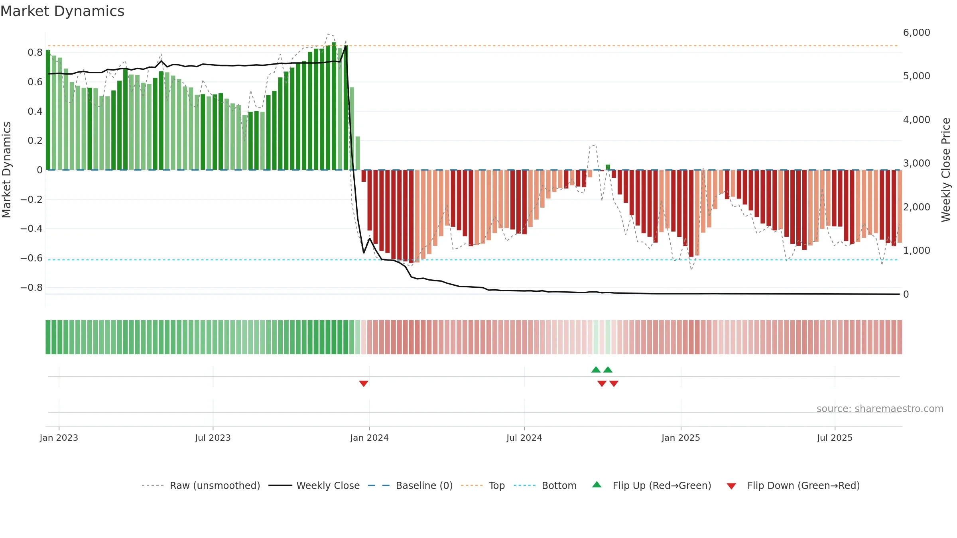The image size is (957, 538).
Task: Click the 0.6 left-axis tick label
Action: 35,82
